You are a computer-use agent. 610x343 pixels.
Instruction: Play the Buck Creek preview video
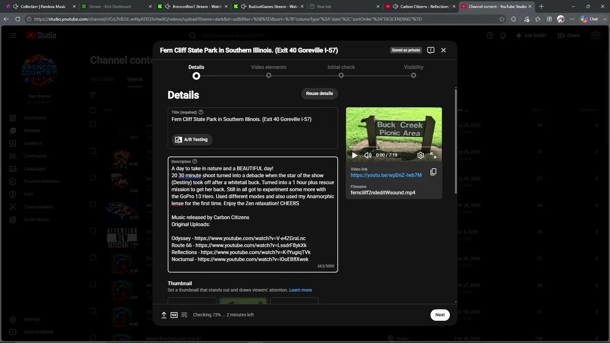coord(355,155)
